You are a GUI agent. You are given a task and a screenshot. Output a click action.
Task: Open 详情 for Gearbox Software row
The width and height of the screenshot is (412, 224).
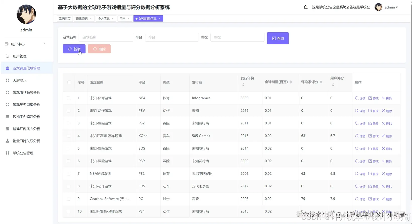360,199
